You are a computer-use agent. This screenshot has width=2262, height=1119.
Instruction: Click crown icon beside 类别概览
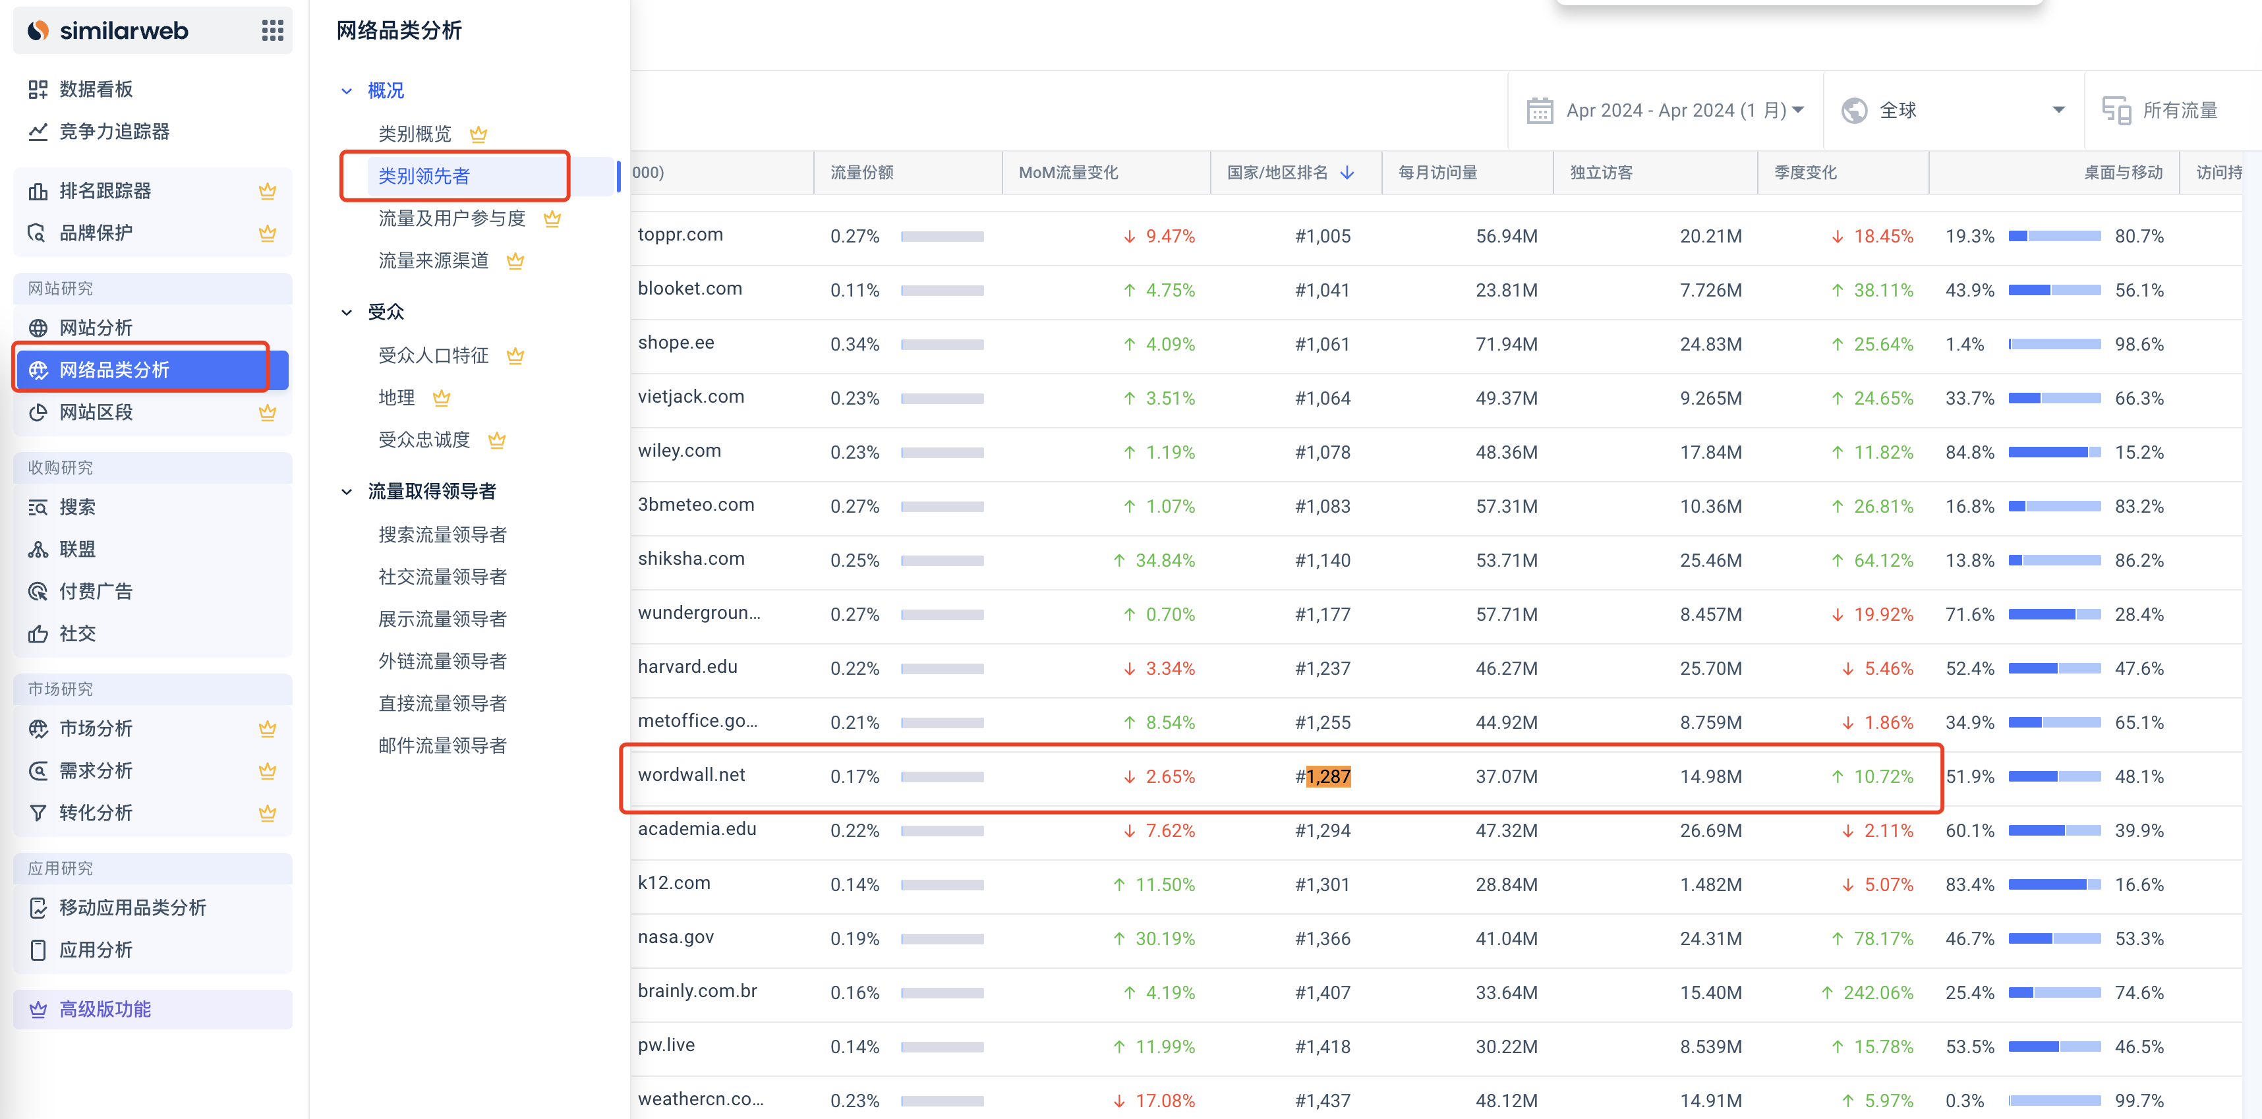(478, 134)
